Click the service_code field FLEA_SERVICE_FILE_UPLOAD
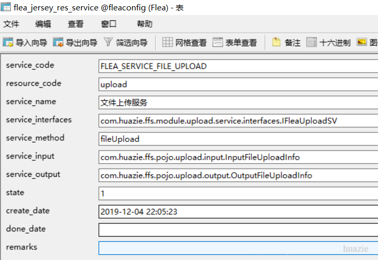Image resolution: width=378 pixels, height=260 pixels. [238, 66]
